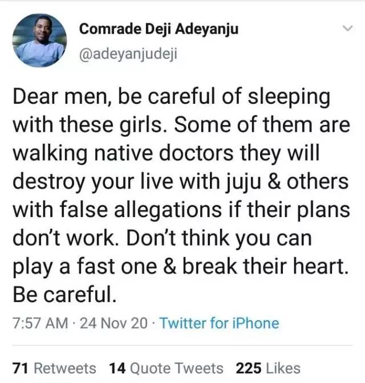Open the tweet body starting 'Dear men'

[x=181, y=195]
